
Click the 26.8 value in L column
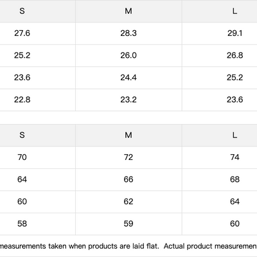[235, 55]
